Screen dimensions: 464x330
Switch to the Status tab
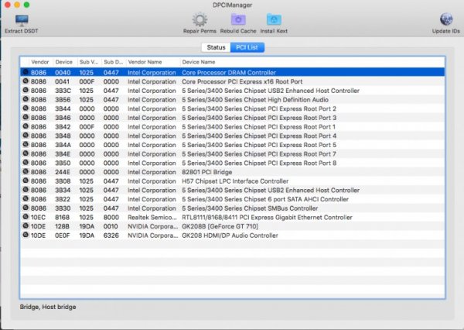tap(216, 47)
